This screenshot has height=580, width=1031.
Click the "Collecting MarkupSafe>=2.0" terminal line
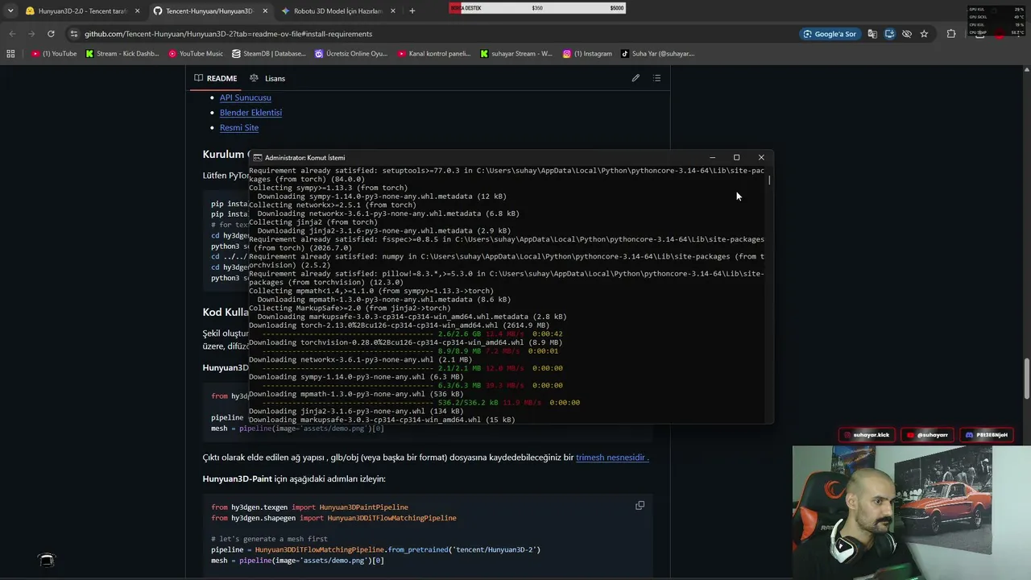point(350,308)
